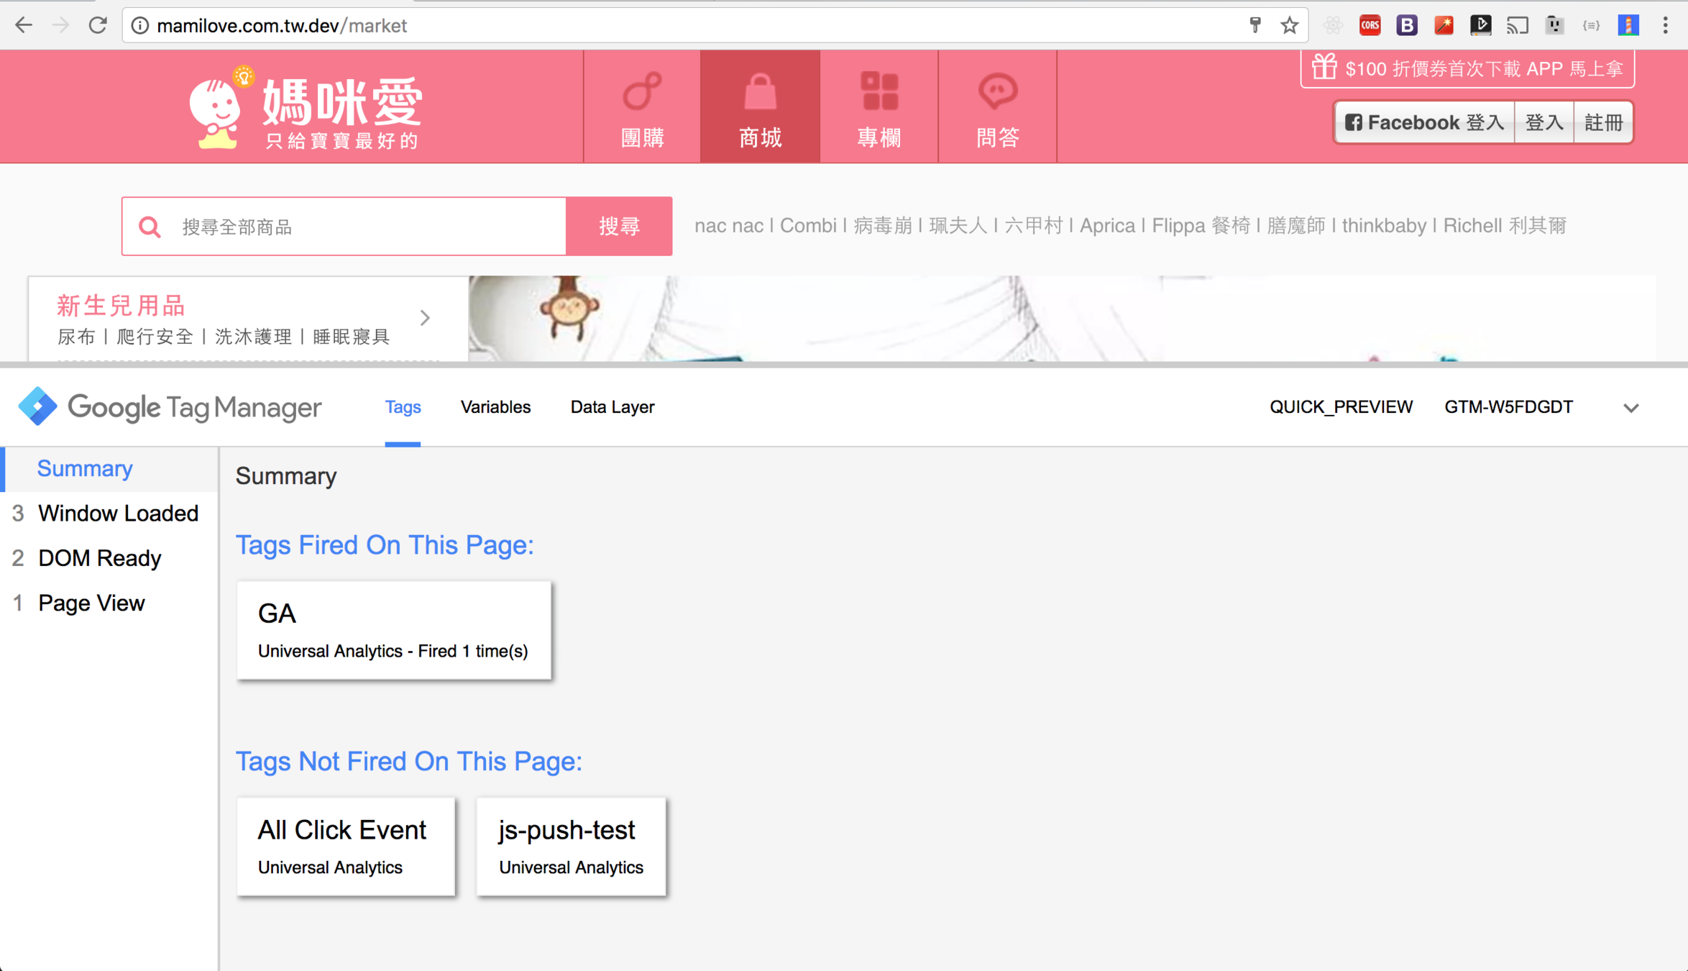Open the CORS extension icon
Image resolution: width=1688 pixels, height=971 pixels.
tap(1370, 26)
